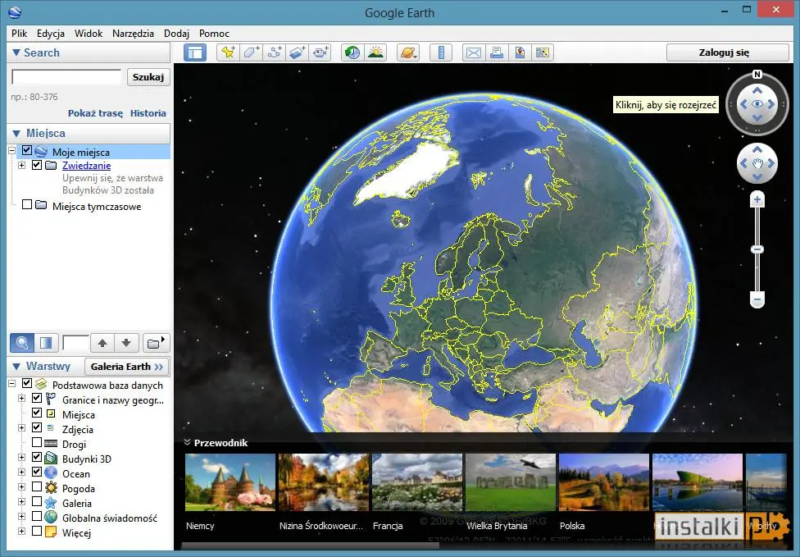The image size is (800, 557).
Task: Show sunlight across the landscape icon
Action: pyautogui.click(x=376, y=53)
